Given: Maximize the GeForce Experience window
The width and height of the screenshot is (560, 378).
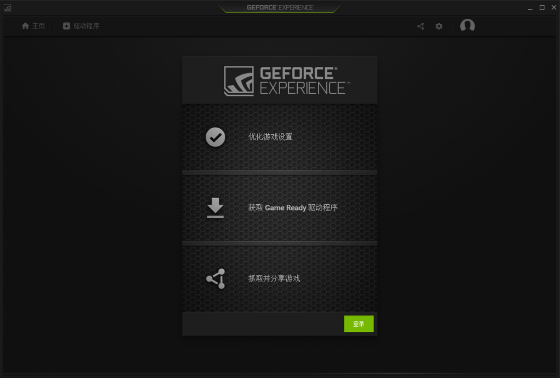Looking at the screenshot, I should tap(542, 7).
